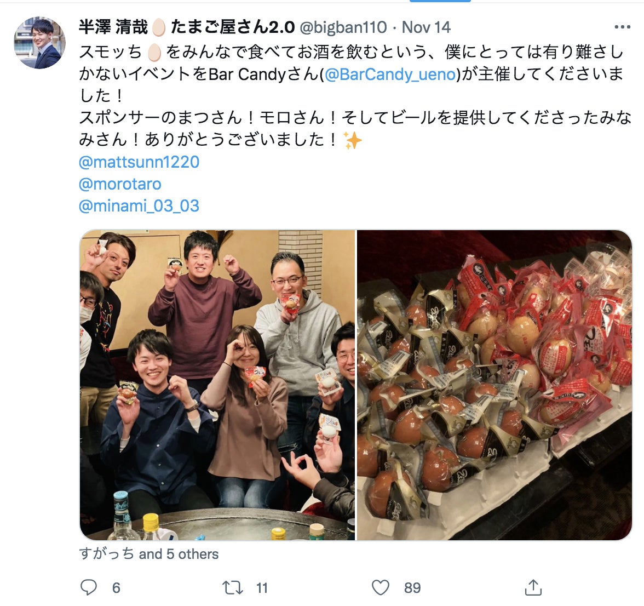The image size is (644, 606).
Task: Open the author's profile avatar picture
Action: tap(40, 43)
